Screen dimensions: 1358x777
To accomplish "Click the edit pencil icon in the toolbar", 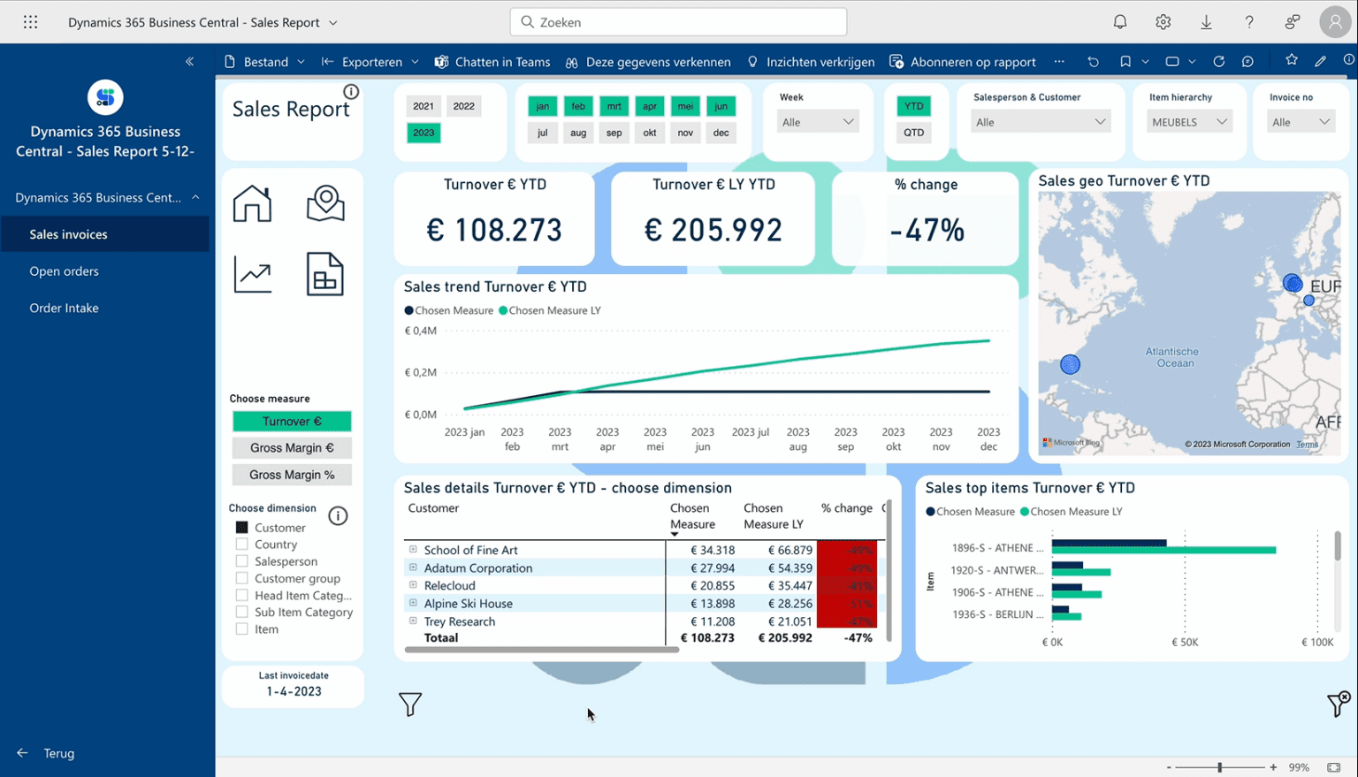I will pyautogui.click(x=1320, y=62).
